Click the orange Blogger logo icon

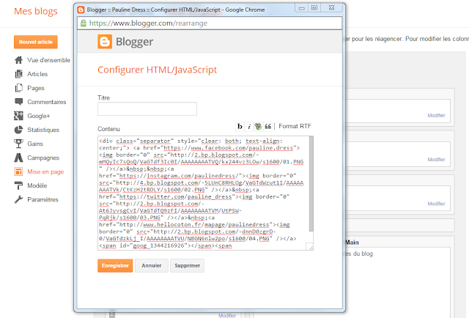[106, 42]
